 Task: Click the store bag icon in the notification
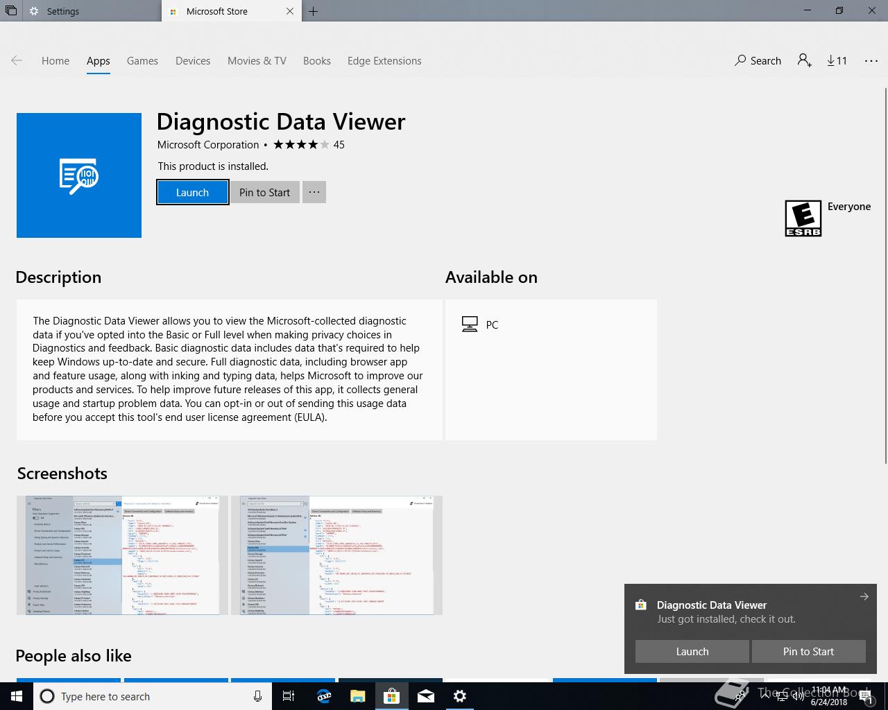coord(641,605)
